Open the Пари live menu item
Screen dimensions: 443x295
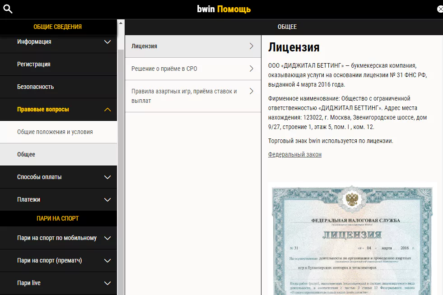coord(59,283)
